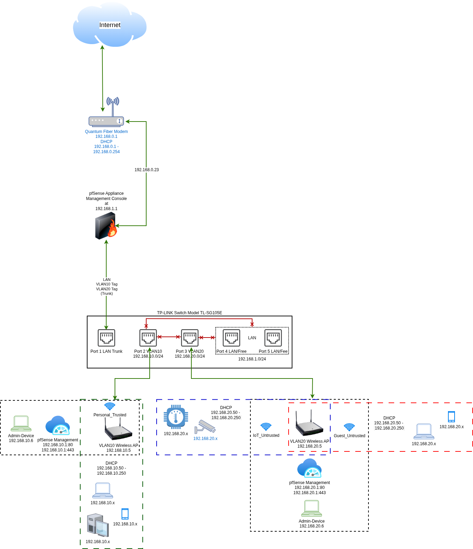Screen dimensions: 473x549
Task: Click the Personal_Trusted Wi-Fi icon
Action: (110, 406)
